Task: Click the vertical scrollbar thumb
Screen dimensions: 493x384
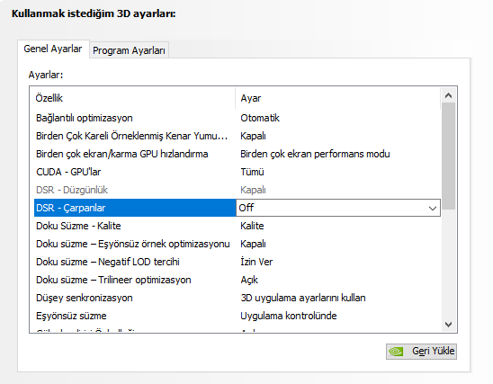Action: click(449, 156)
